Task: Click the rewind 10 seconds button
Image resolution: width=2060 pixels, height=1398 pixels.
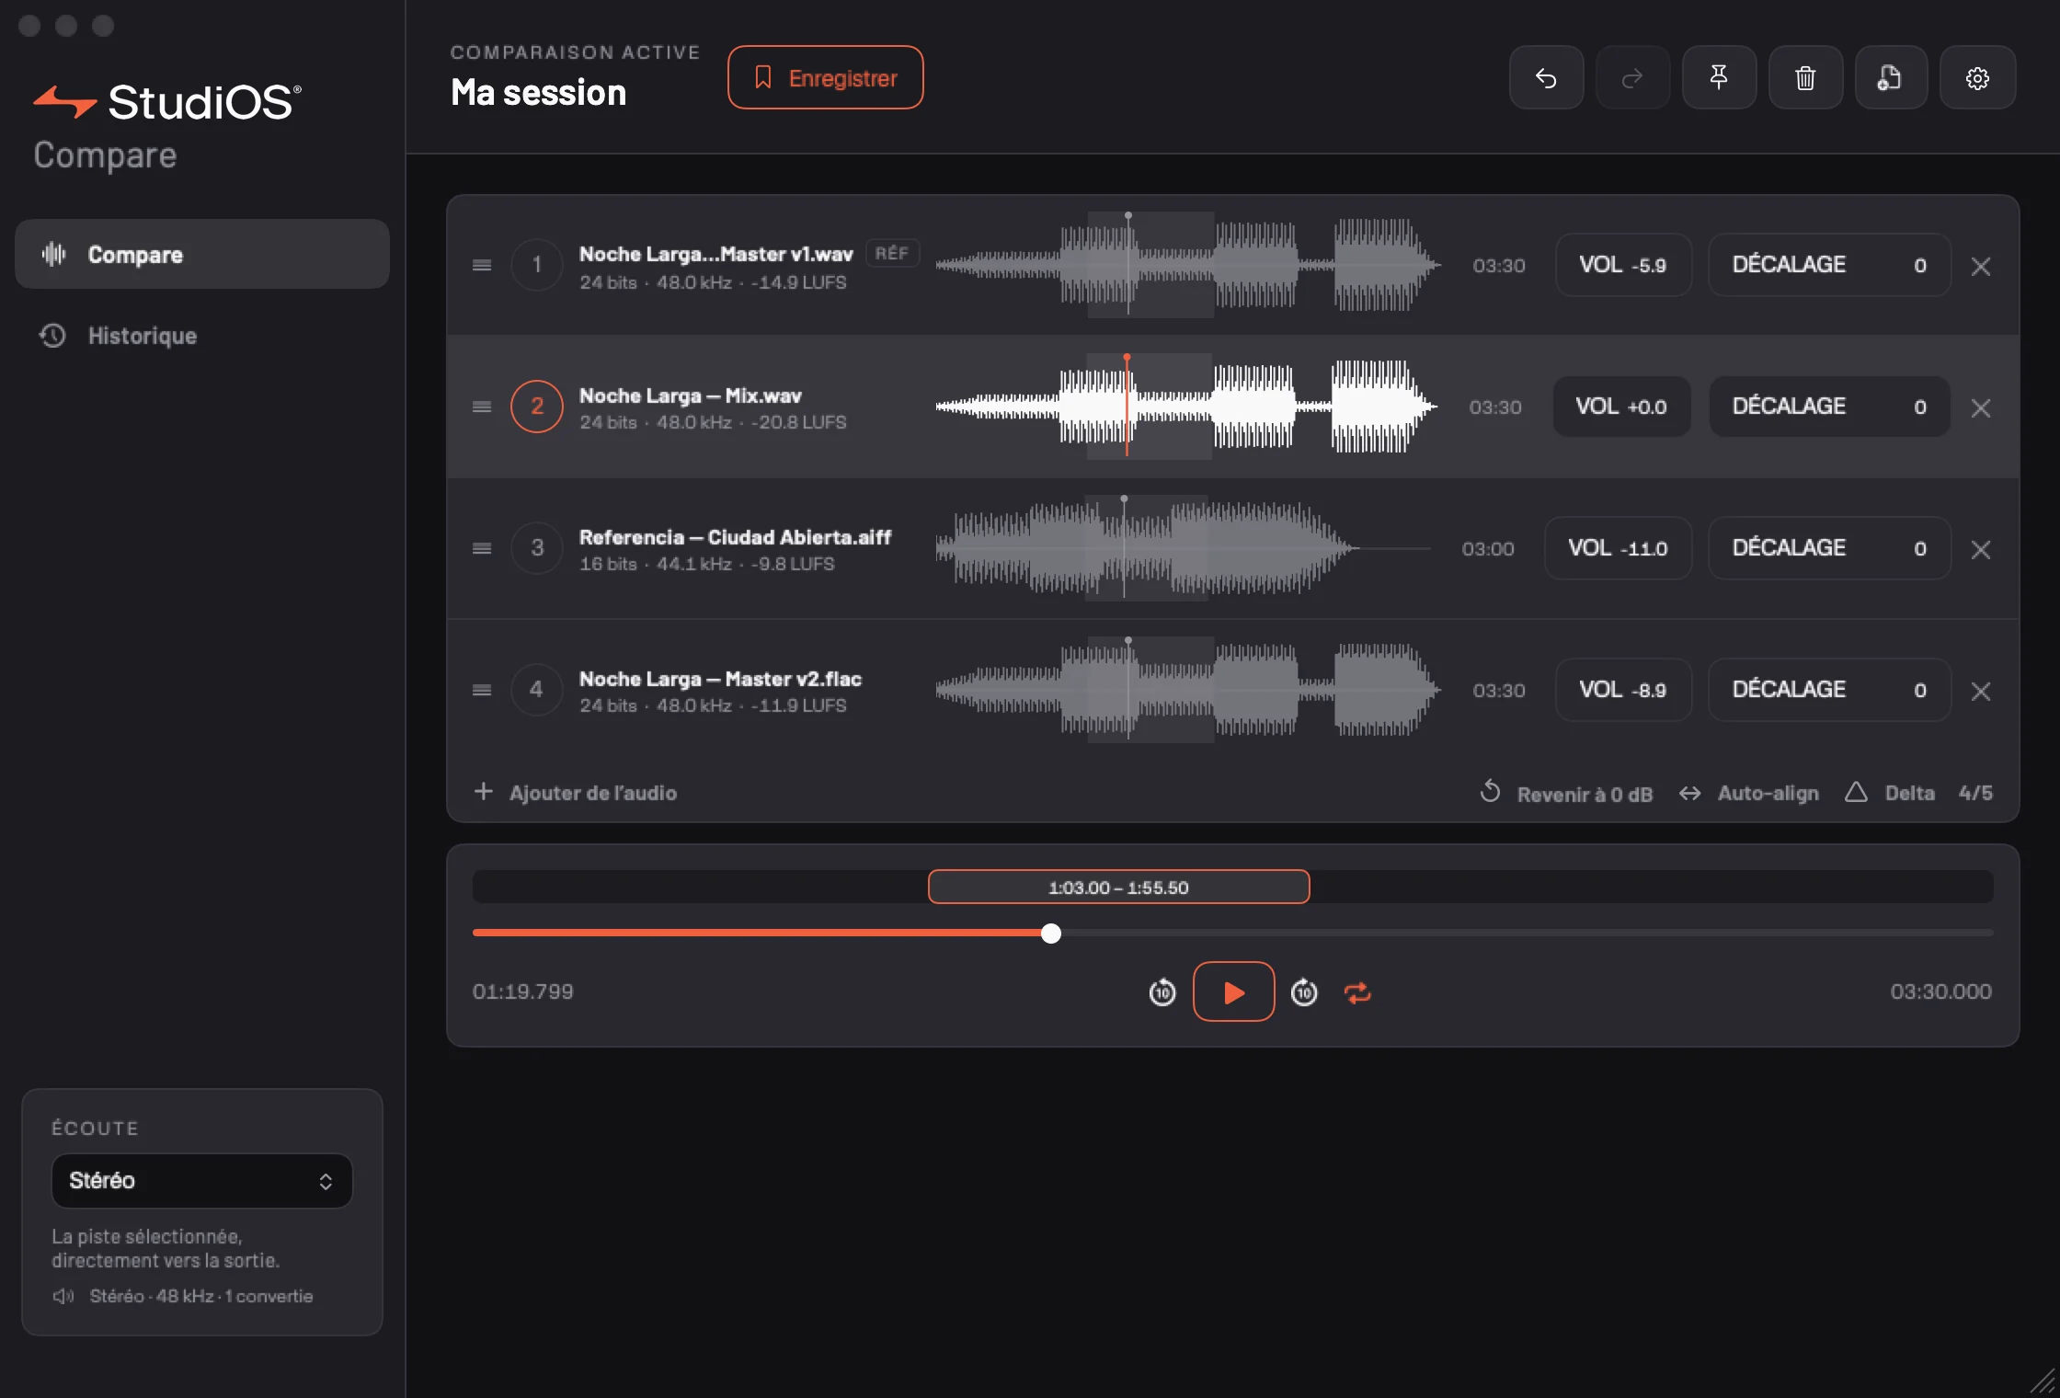Action: (x=1162, y=992)
